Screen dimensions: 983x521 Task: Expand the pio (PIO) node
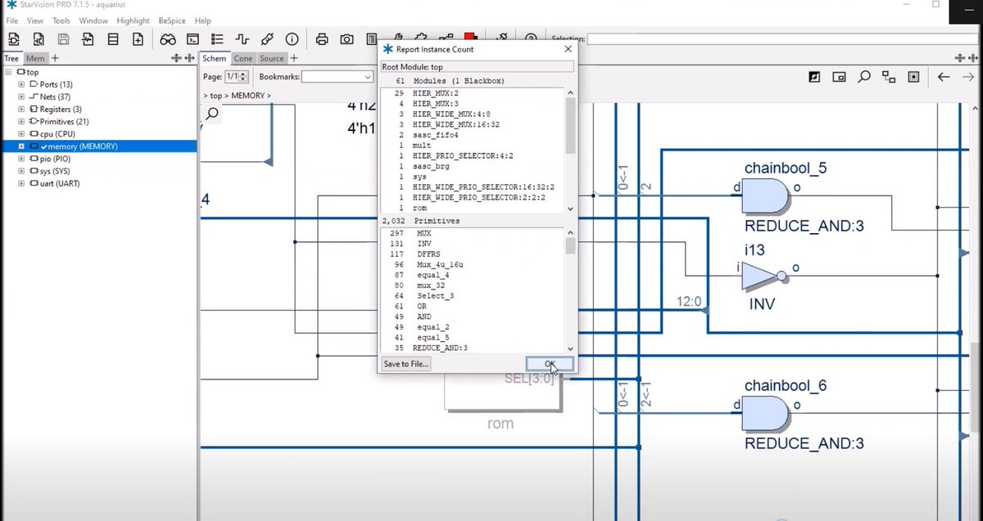coord(22,159)
